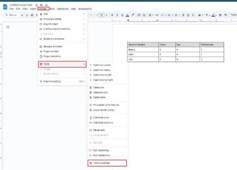
Task: Click the Print icon in the toolbar
Action: [32, 15]
